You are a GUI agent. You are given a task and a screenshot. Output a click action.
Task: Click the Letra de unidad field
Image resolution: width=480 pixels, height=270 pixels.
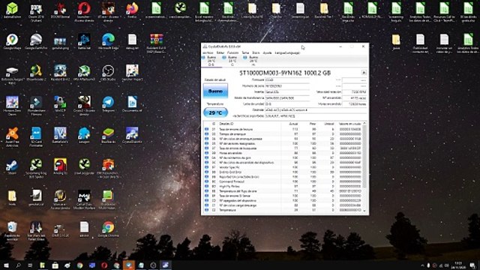pyautogui.click(x=287, y=104)
